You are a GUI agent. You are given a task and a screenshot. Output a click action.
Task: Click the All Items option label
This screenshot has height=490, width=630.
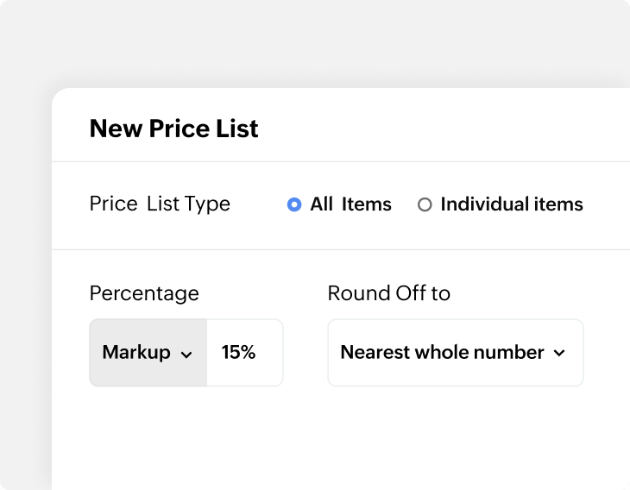pyautogui.click(x=350, y=204)
